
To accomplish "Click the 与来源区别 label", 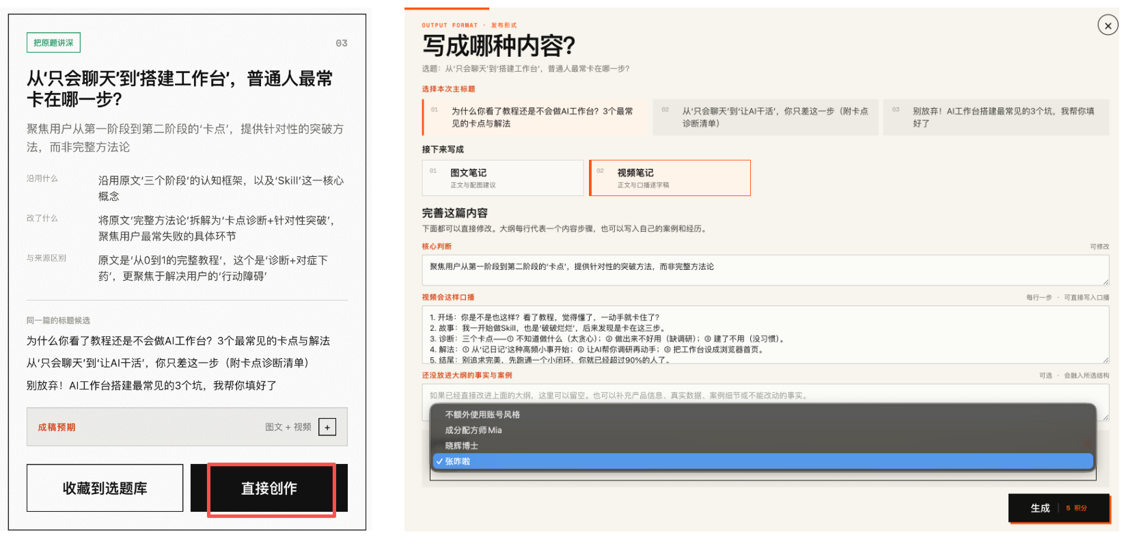I will point(46,258).
